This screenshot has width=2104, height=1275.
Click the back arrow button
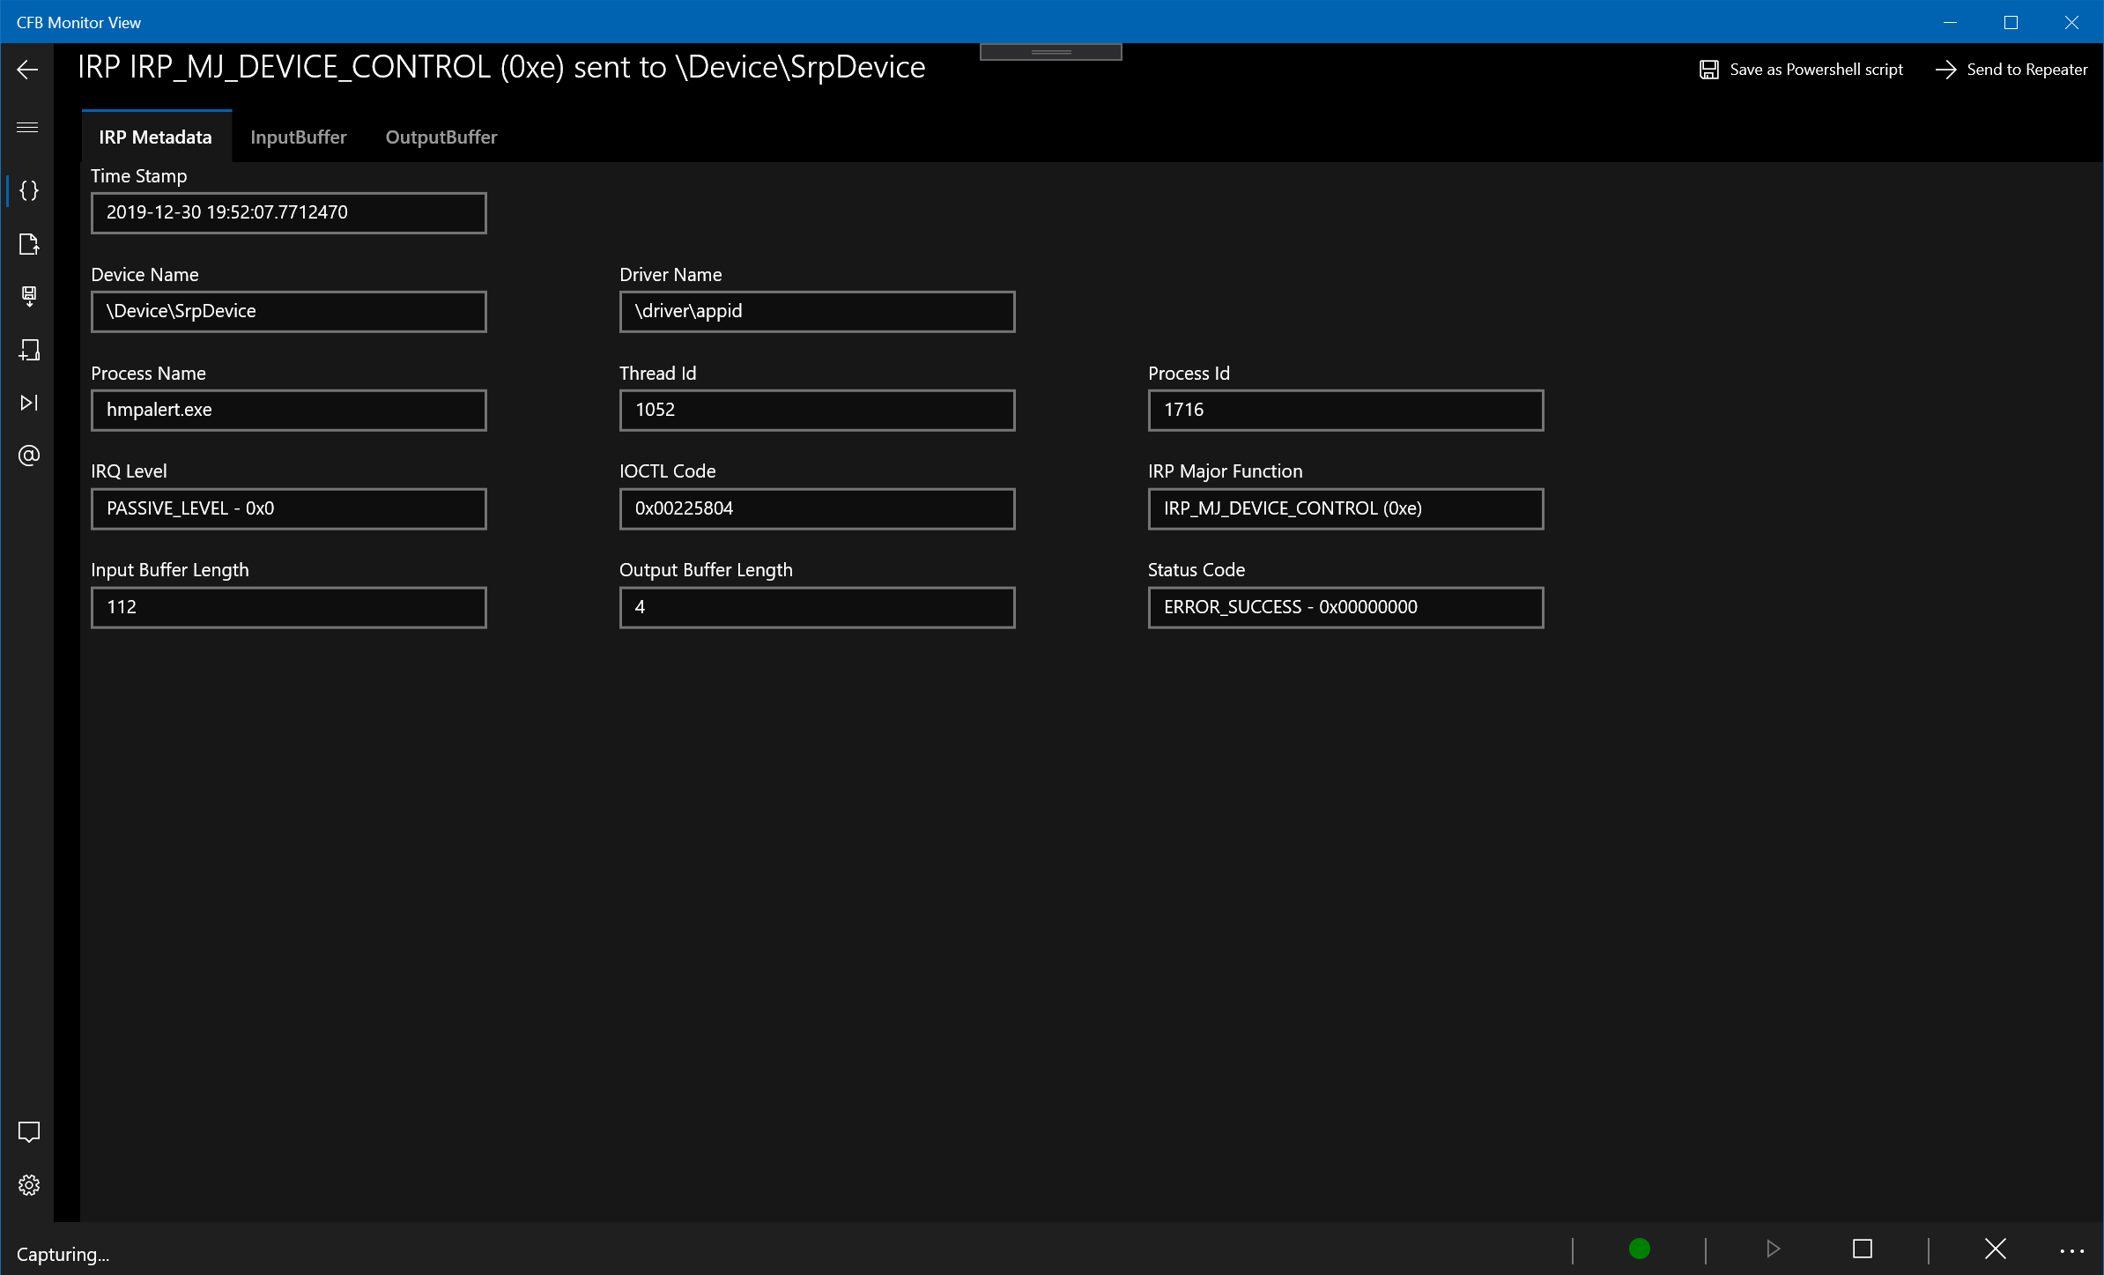(x=27, y=70)
